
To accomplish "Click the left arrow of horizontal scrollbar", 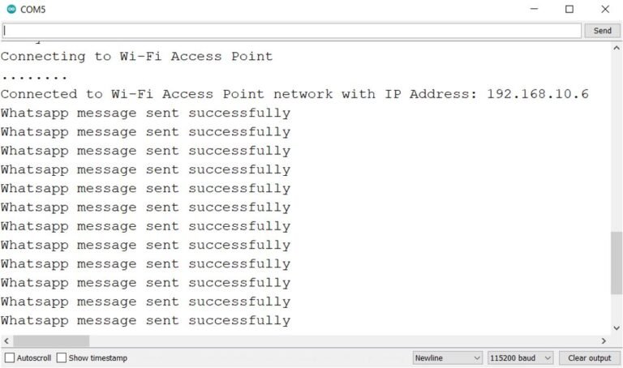I will tap(6, 340).
